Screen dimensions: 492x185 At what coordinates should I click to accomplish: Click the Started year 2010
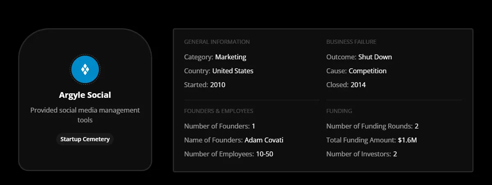[217, 85]
